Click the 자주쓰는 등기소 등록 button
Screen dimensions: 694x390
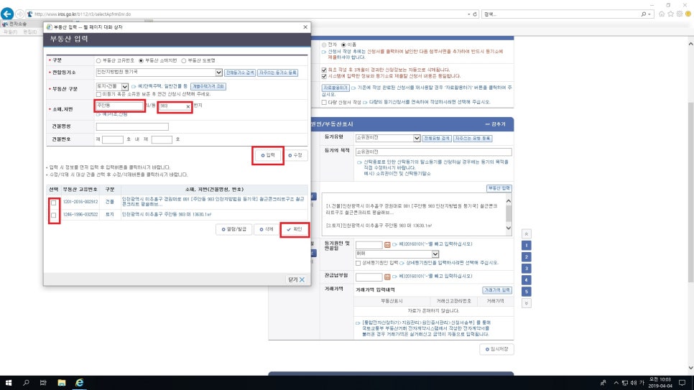278,73
